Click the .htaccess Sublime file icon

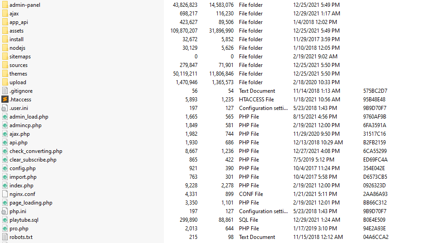5,100
